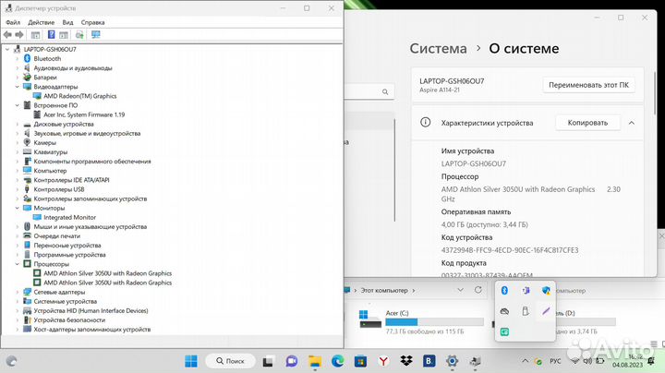Hide the tray overflow with the chevron
The image size is (665, 373).
pos(525,361)
